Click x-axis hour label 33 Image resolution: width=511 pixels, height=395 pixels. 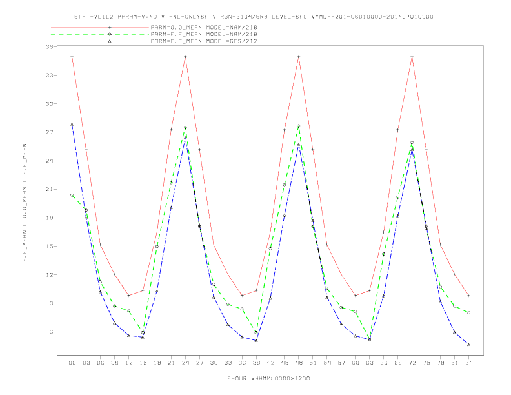point(228,363)
